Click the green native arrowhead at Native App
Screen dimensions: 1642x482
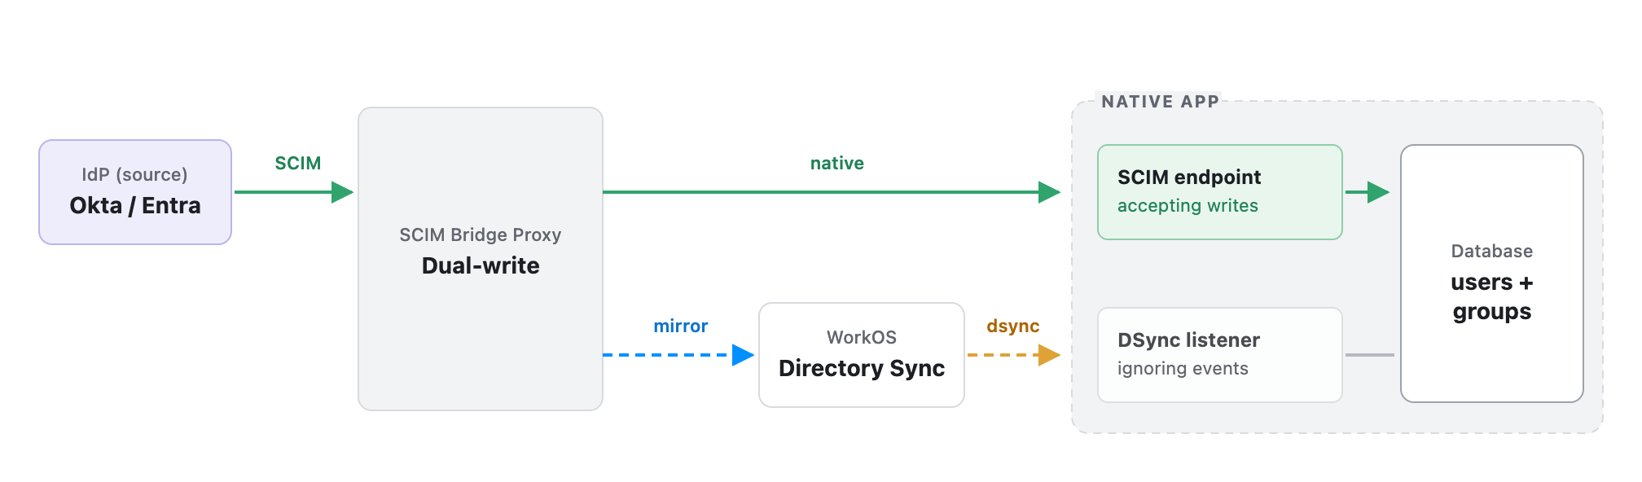coord(1049,192)
